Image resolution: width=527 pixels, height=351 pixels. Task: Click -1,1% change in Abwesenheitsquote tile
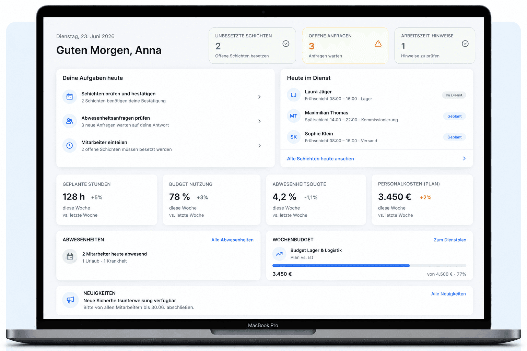tap(311, 197)
